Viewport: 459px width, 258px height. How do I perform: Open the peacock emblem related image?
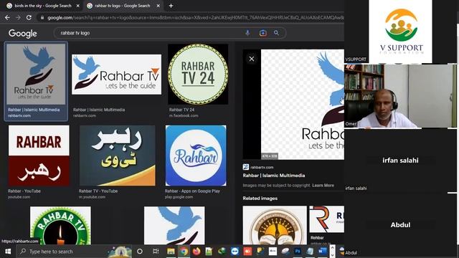point(275,225)
